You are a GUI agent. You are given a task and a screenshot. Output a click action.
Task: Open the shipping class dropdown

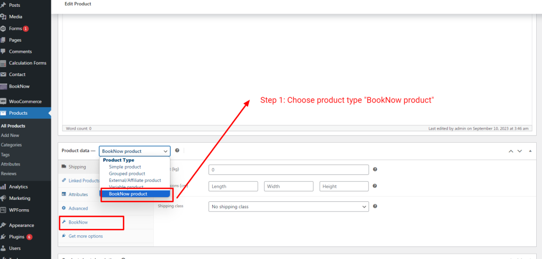(288, 207)
